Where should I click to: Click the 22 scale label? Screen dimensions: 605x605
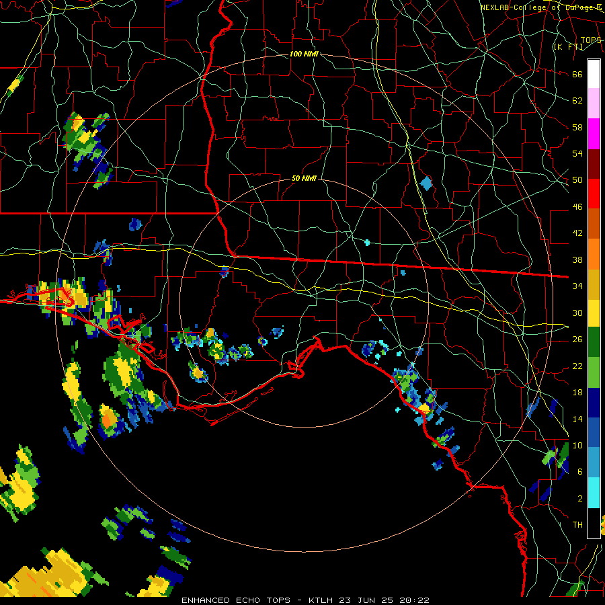577,366
